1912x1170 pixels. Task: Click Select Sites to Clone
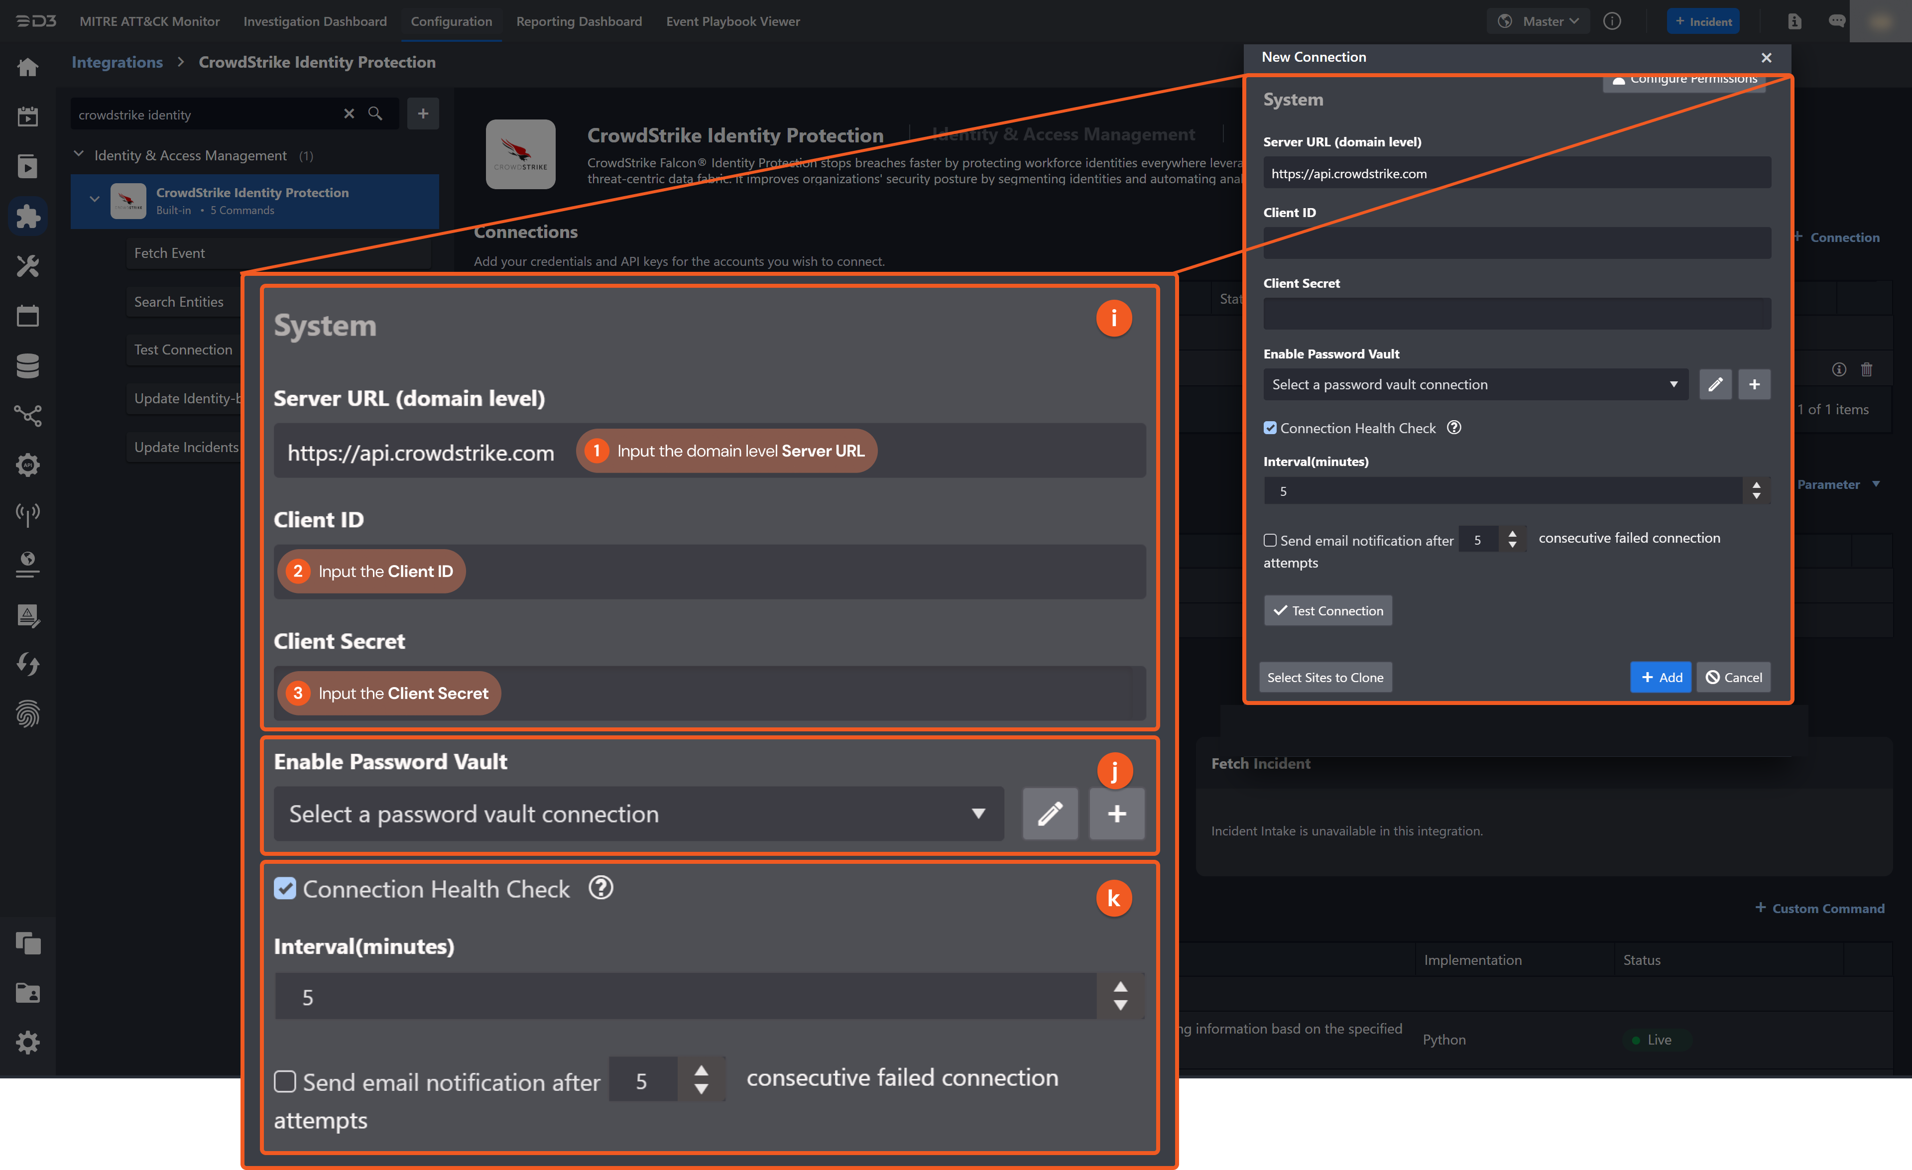pyautogui.click(x=1324, y=677)
